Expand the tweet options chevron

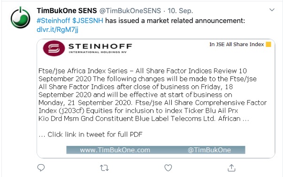[x=272, y=10]
